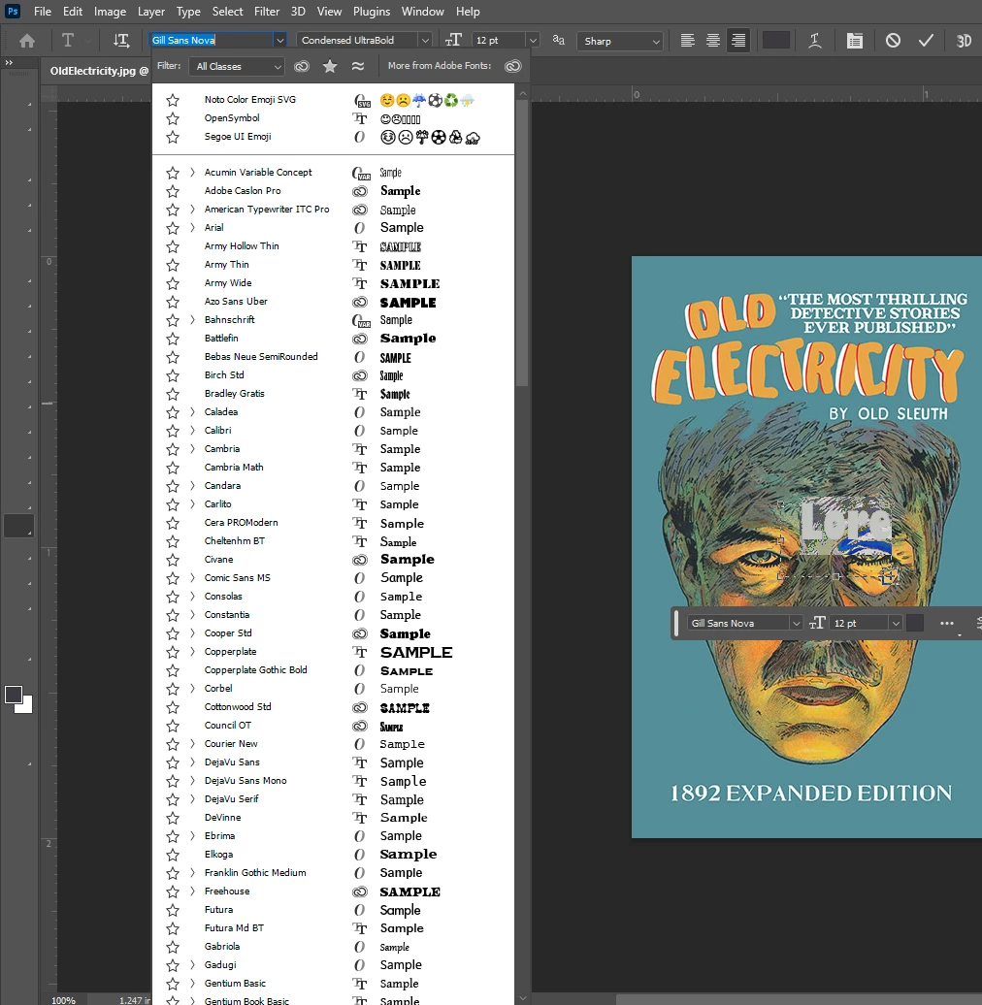
Task: Open the File menu
Action: pos(43,12)
